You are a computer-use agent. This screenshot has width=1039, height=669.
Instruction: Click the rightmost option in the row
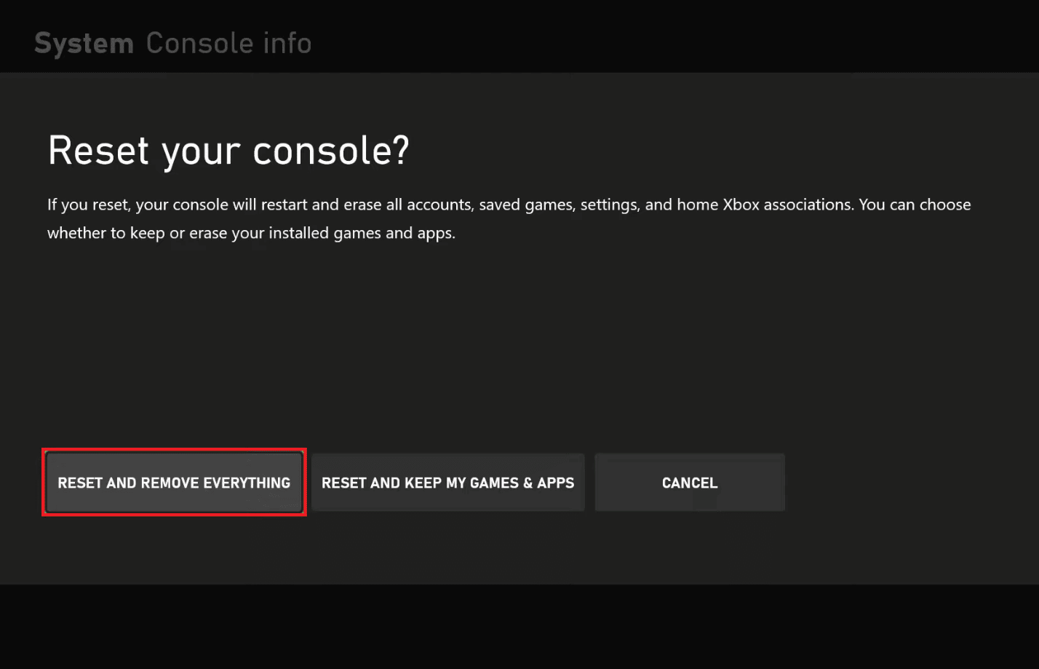[689, 482]
